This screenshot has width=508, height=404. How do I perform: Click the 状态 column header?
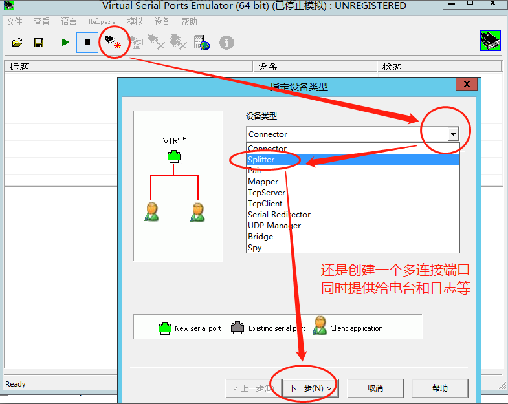tap(439, 67)
